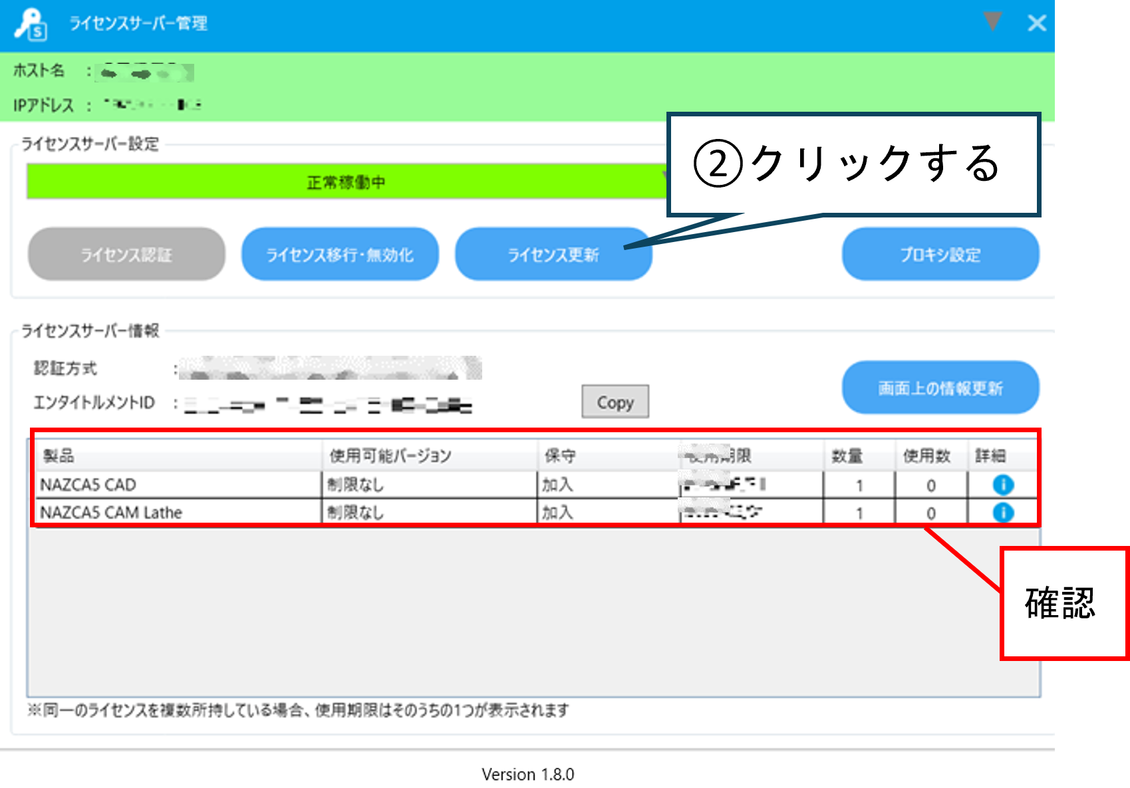
Task: Click the ライセンス更新 button
Action: pos(553,254)
